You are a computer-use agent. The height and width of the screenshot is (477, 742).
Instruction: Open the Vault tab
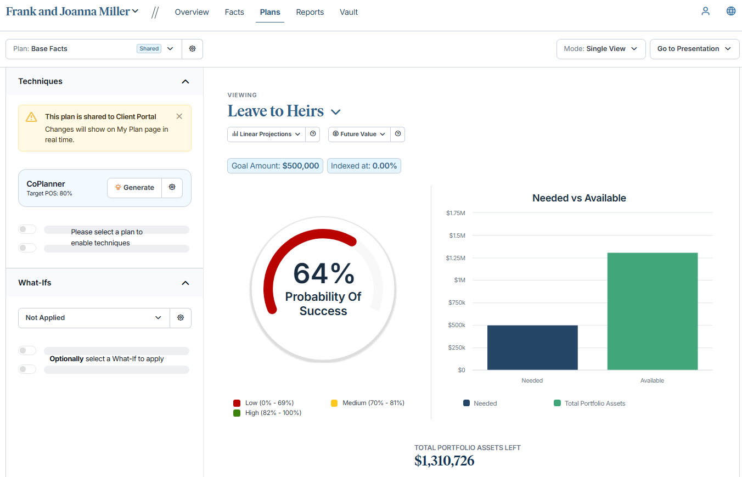pyautogui.click(x=348, y=12)
